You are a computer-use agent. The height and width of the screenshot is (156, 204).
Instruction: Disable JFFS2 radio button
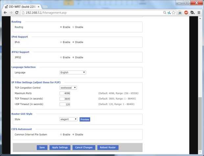(x=73, y=57)
